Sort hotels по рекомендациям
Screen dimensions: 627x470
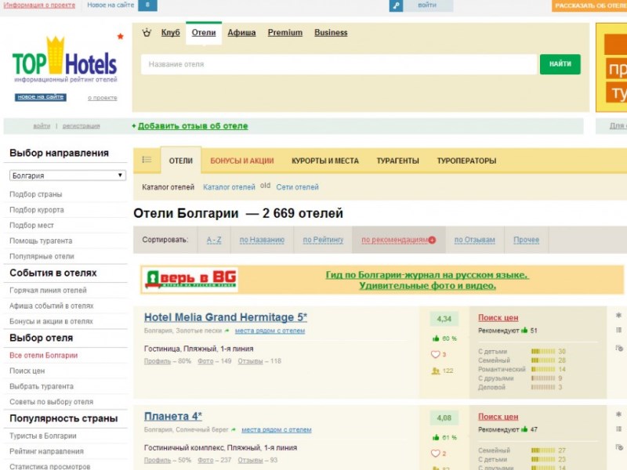pos(398,240)
